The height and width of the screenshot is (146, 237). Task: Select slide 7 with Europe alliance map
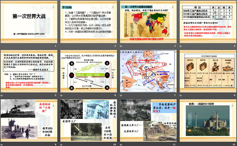pos(148,71)
